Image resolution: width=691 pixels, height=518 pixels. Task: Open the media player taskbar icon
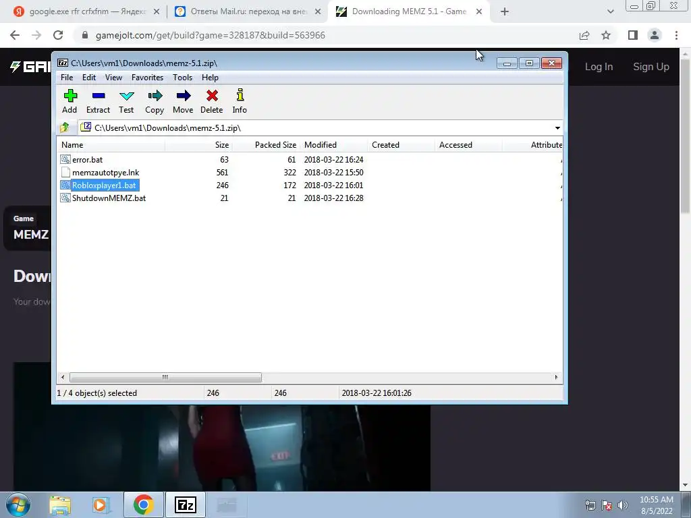point(101,505)
